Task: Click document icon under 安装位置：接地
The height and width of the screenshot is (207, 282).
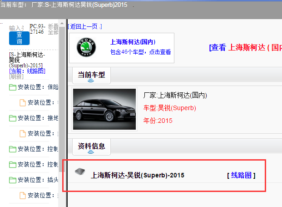Action: 23,134
